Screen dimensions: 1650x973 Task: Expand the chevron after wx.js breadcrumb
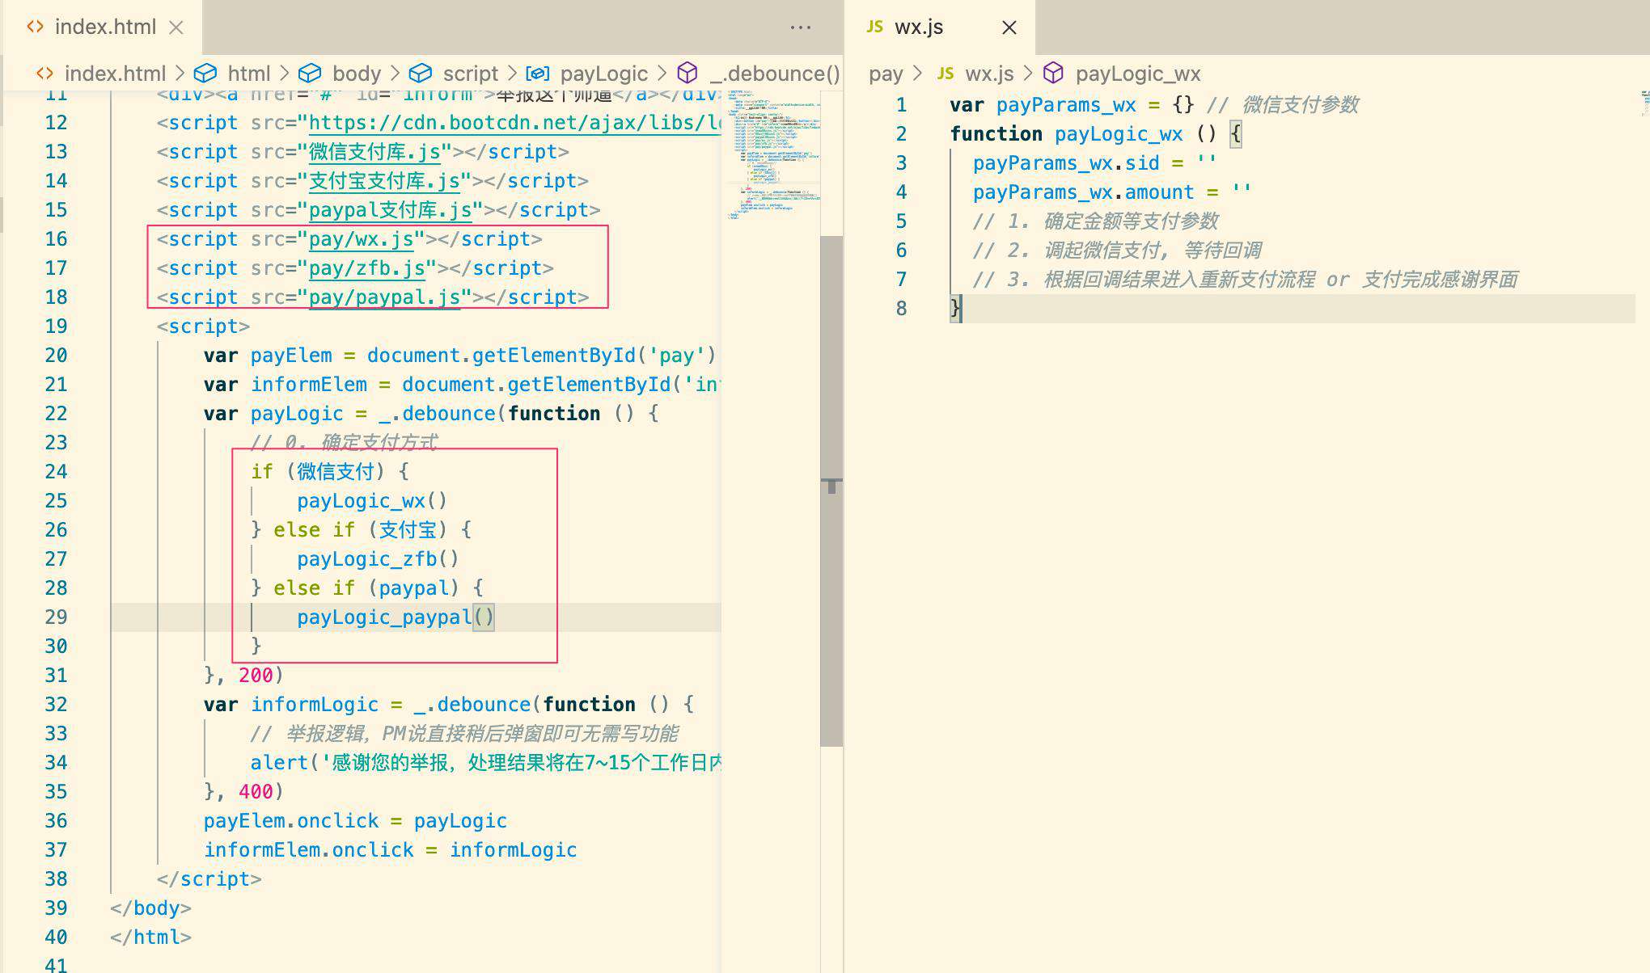[1028, 74]
